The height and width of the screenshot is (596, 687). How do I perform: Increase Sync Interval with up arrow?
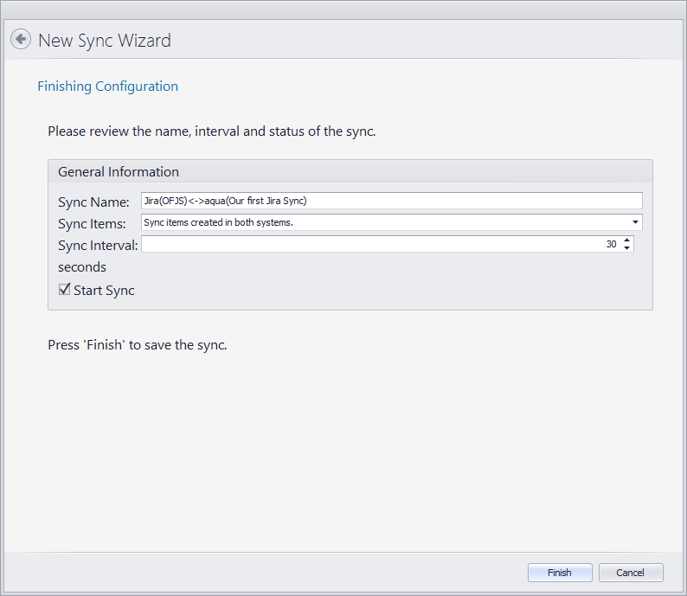pyautogui.click(x=626, y=240)
